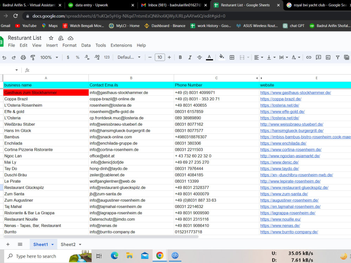Open the burrito-company.de link
The image size is (351, 263).
[x=289, y=232]
